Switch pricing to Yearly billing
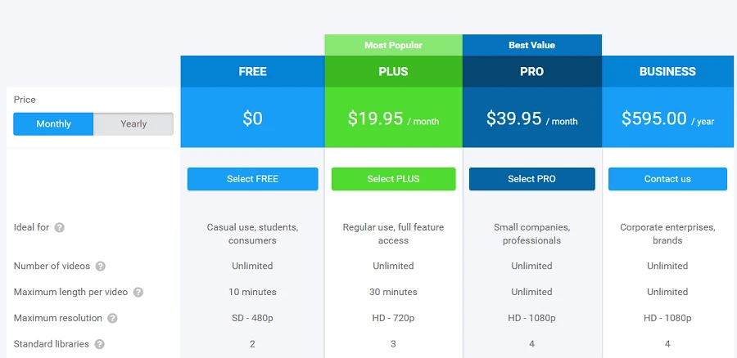 (x=133, y=124)
